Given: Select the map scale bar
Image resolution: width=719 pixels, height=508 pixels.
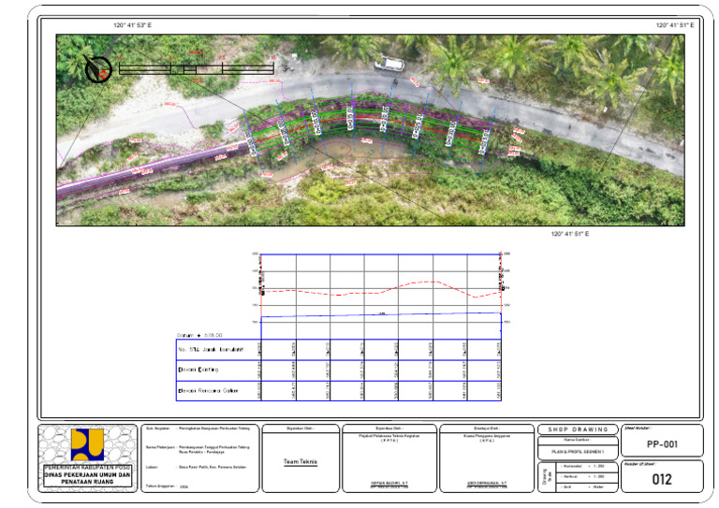Looking at the screenshot, I should pos(197,68).
